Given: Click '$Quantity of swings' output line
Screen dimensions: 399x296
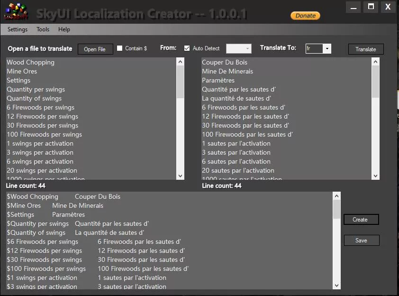Looking at the screenshot, I should coord(75,232).
